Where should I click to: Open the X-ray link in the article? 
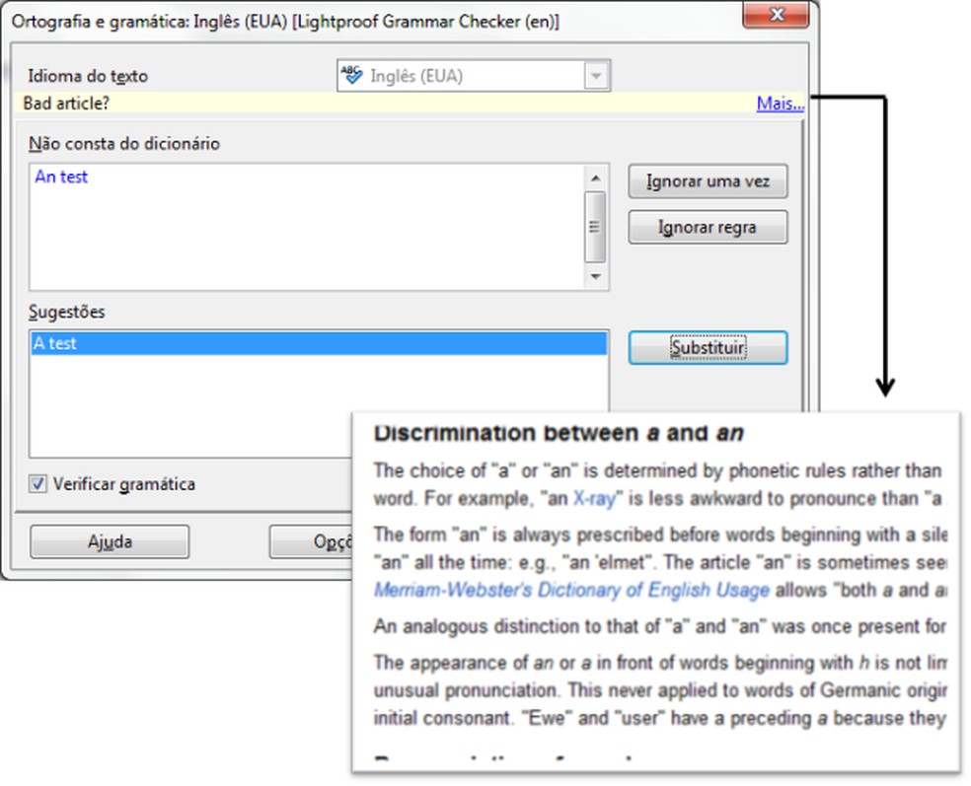[x=594, y=499]
